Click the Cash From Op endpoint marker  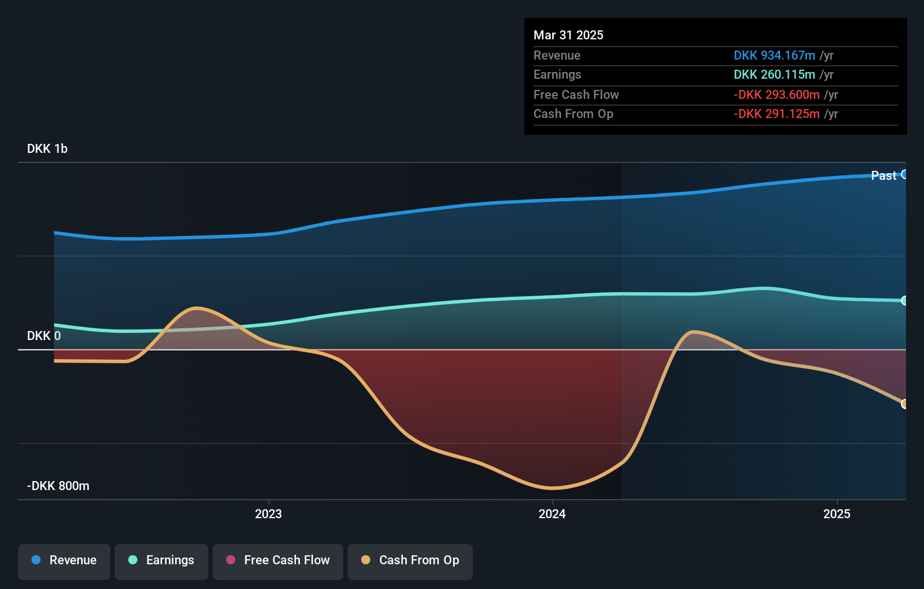[904, 404]
